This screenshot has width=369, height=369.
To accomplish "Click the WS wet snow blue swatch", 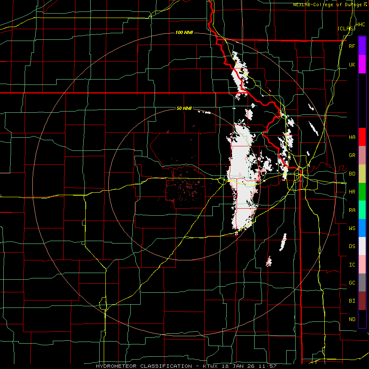I will pyautogui.click(x=362, y=228).
